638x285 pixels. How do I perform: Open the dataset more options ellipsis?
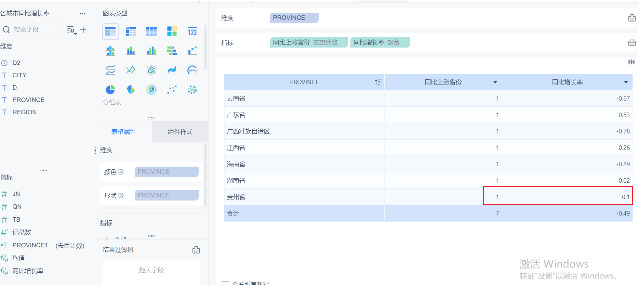click(x=83, y=13)
